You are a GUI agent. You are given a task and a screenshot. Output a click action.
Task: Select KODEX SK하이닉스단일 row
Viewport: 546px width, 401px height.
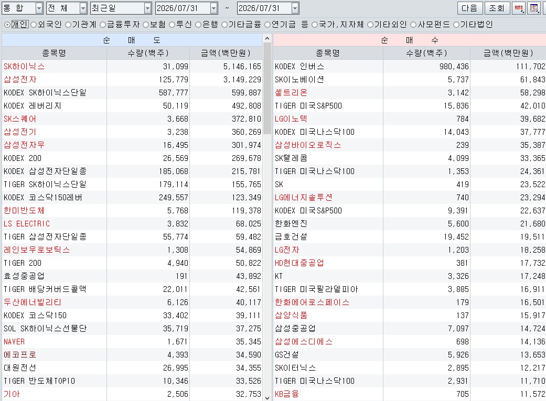tap(132, 93)
